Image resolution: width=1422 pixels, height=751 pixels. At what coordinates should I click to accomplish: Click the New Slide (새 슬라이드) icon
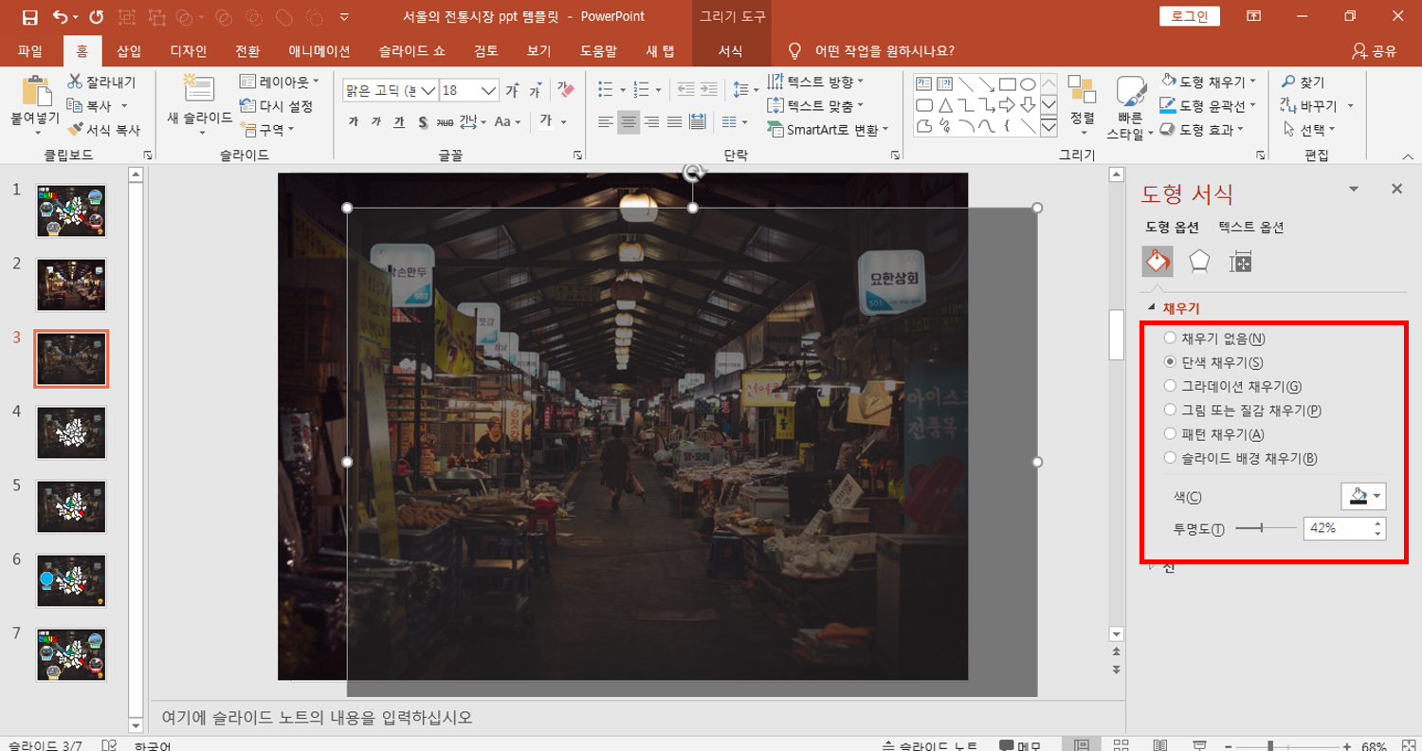pyautogui.click(x=199, y=88)
